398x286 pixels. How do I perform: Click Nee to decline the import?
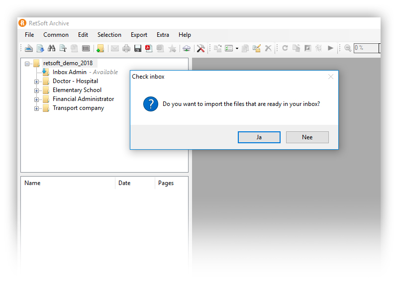pyautogui.click(x=307, y=137)
